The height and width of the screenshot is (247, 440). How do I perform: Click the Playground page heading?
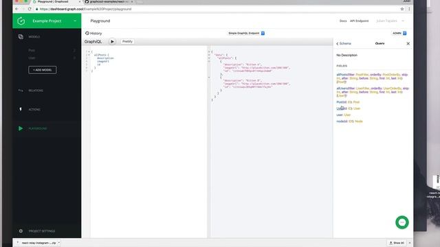[x=100, y=21]
